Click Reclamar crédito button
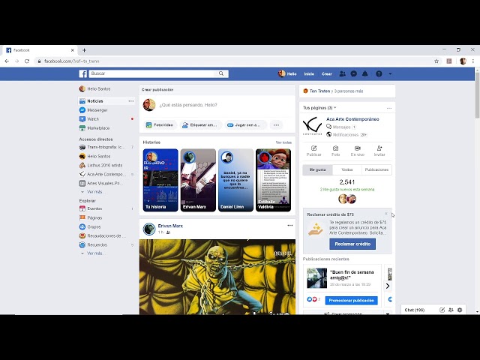The width and height of the screenshot is (480, 360). (352, 244)
